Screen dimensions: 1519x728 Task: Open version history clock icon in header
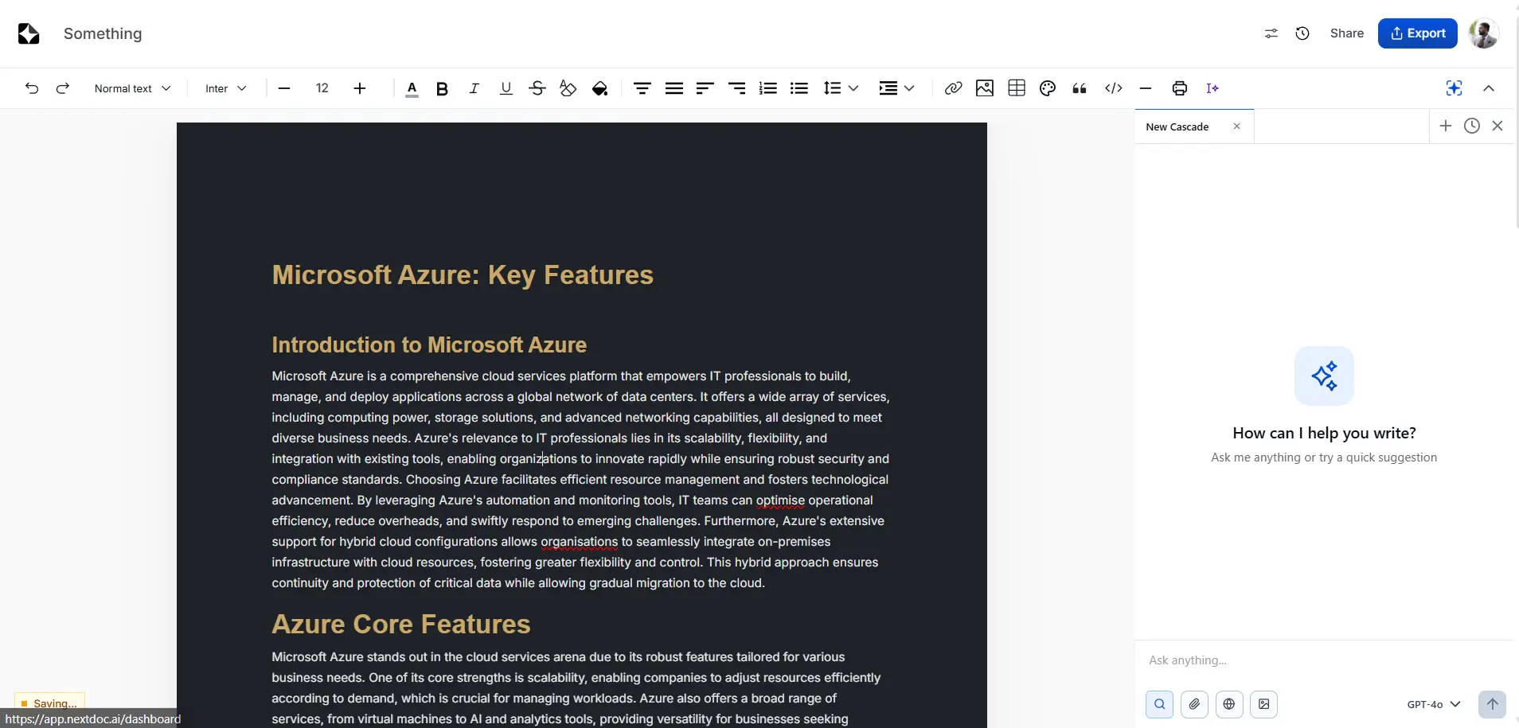click(x=1302, y=33)
